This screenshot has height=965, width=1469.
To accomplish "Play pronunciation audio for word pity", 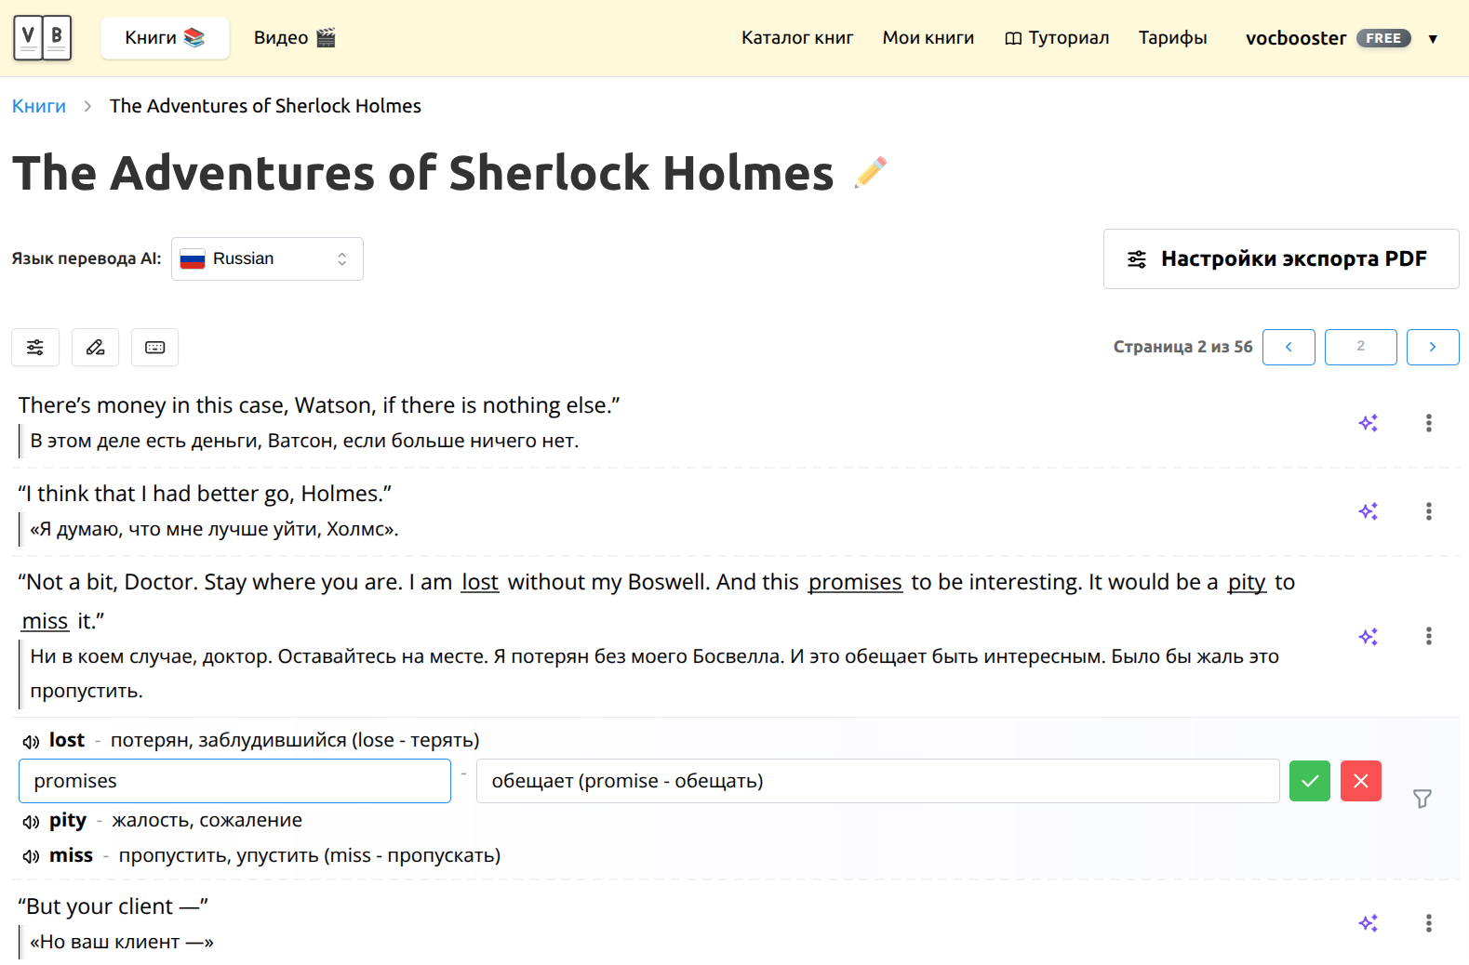I will click(31, 822).
